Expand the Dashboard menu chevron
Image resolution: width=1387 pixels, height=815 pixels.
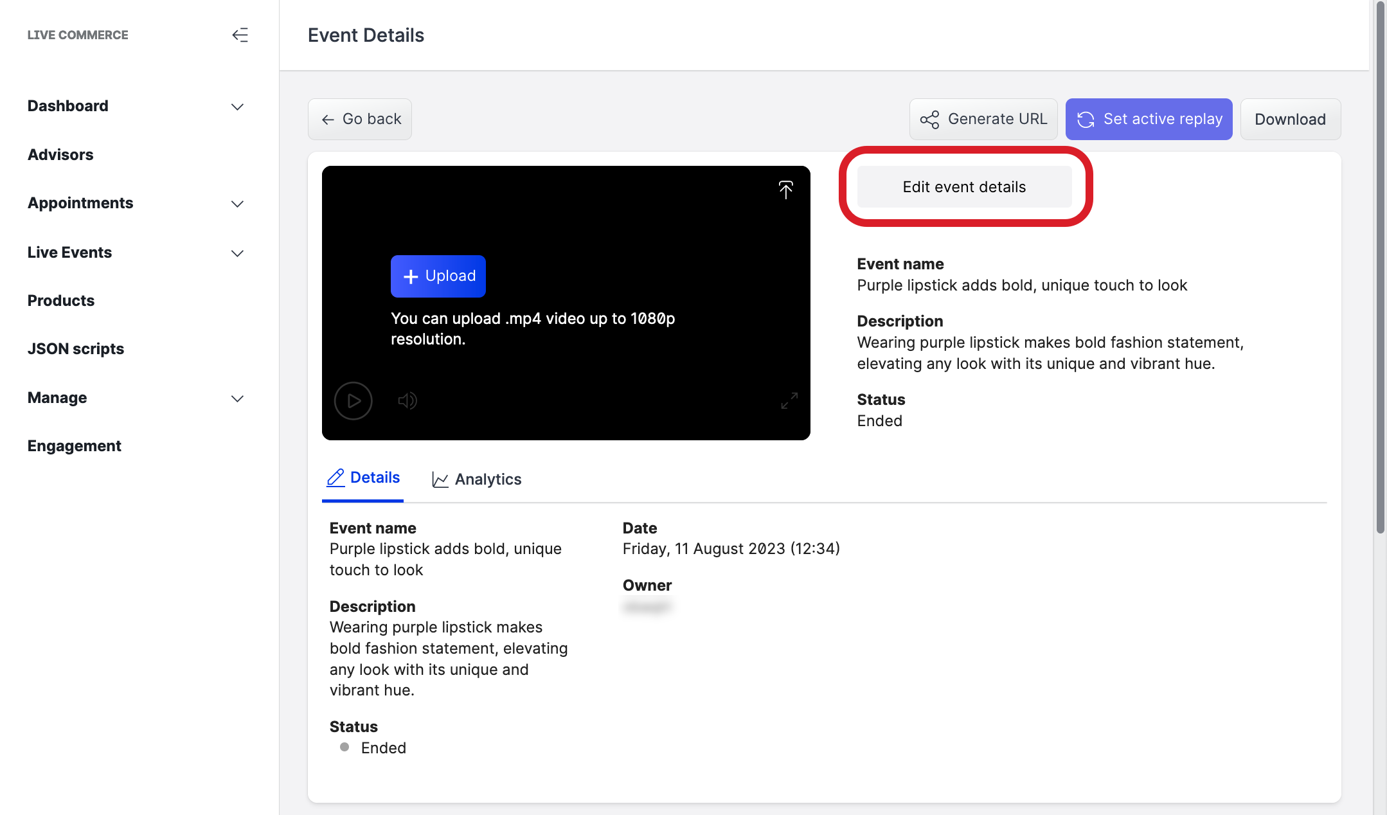pos(237,107)
